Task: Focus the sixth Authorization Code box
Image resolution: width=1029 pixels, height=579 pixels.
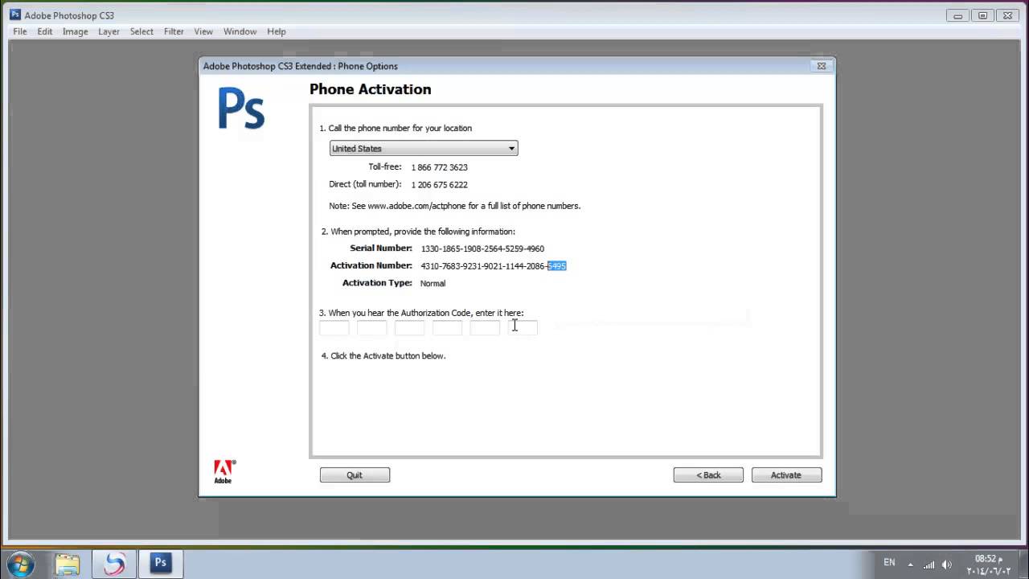Action: coord(523,327)
